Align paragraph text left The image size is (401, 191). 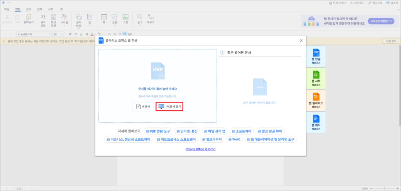click(x=109, y=34)
